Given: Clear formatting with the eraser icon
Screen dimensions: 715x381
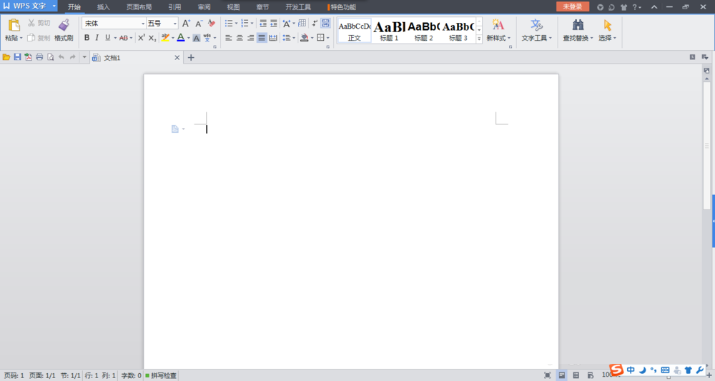Looking at the screenshot, I should (x=212, y=24).
